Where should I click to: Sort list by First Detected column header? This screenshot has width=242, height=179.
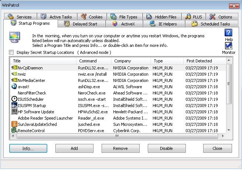pos(205,61)
